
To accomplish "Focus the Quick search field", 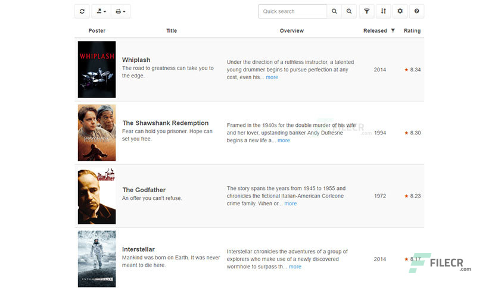I will click(292, 11).
